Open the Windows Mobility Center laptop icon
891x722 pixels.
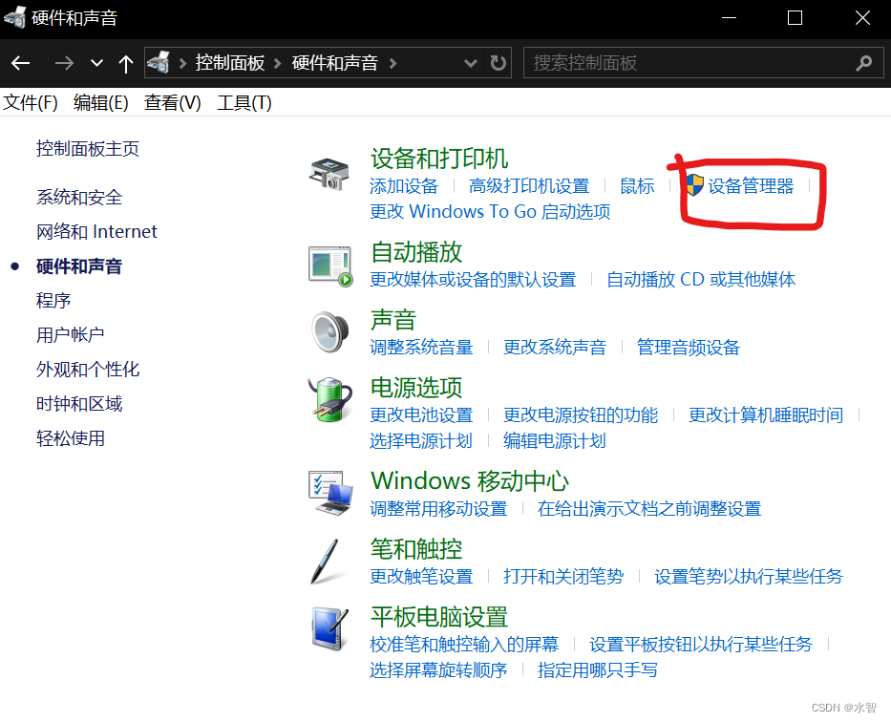point(330,492)
